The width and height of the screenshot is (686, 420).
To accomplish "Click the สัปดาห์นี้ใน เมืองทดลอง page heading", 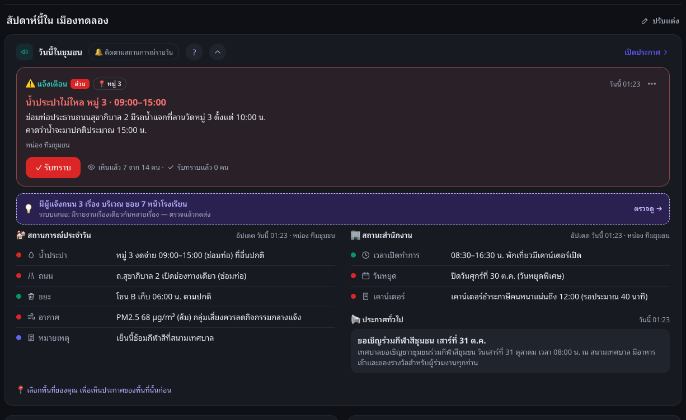I will [x=58, y=21].
